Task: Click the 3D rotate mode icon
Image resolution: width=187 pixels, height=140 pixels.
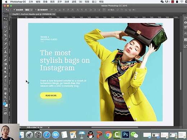Action: (x=117, y=10)
